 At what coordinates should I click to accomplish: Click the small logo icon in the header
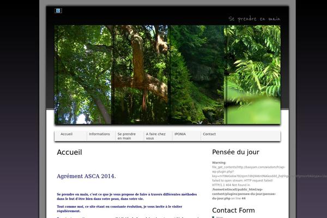tap(58, 11)
